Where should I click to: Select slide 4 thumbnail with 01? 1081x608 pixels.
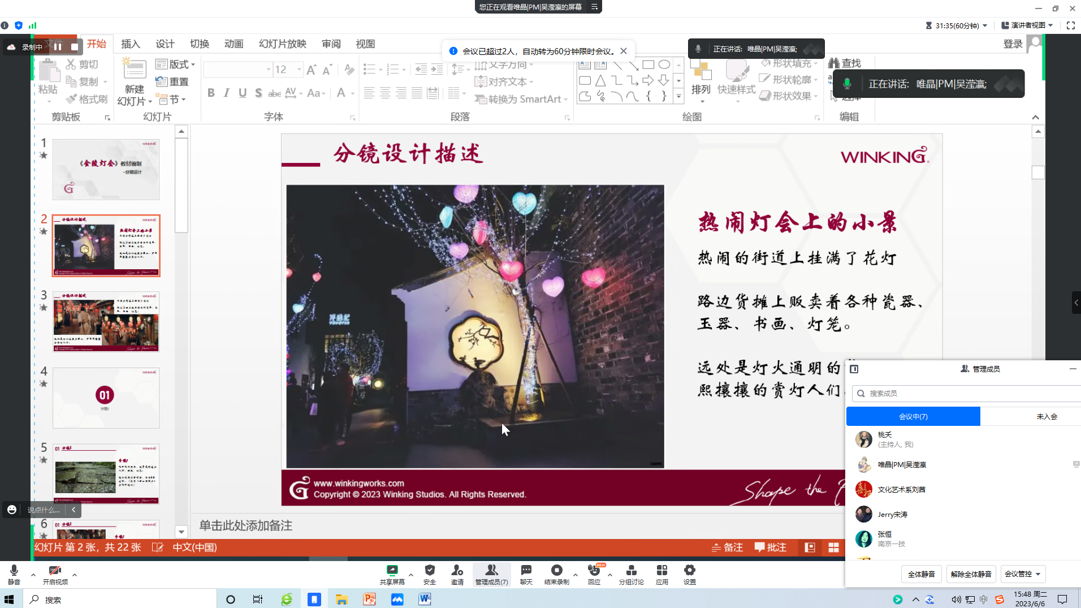point(106,398)
